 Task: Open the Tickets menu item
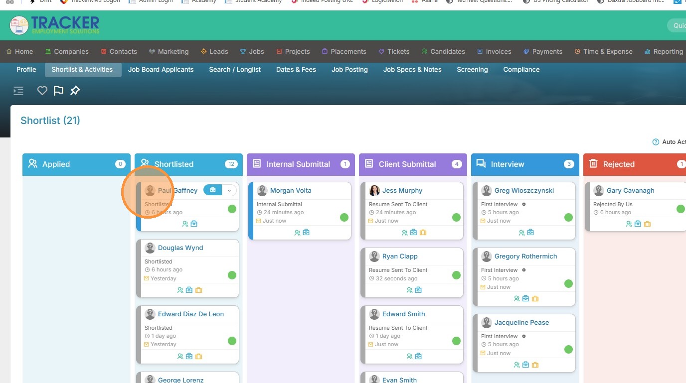click(394, 51)
